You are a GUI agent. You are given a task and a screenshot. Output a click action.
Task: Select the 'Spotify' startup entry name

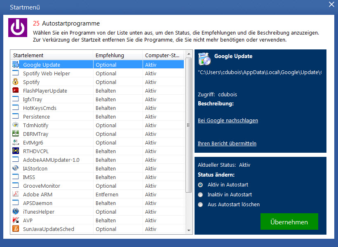click(x=31, y=82)
